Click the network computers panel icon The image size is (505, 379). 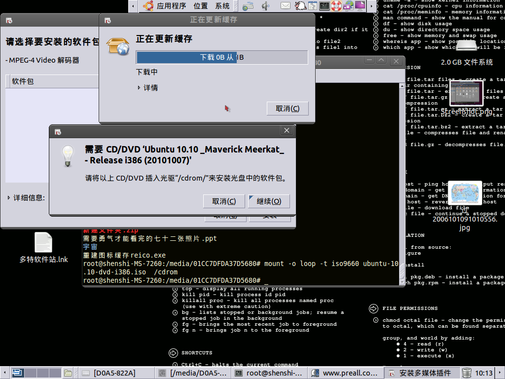tap(348, 6)
